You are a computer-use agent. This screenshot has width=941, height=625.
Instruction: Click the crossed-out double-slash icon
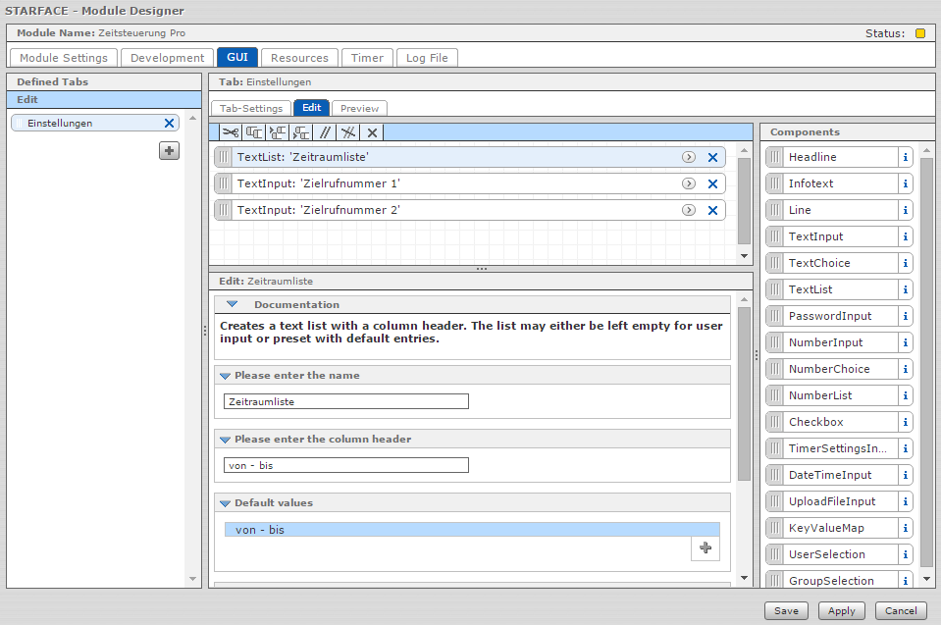(x=348, y=132)
